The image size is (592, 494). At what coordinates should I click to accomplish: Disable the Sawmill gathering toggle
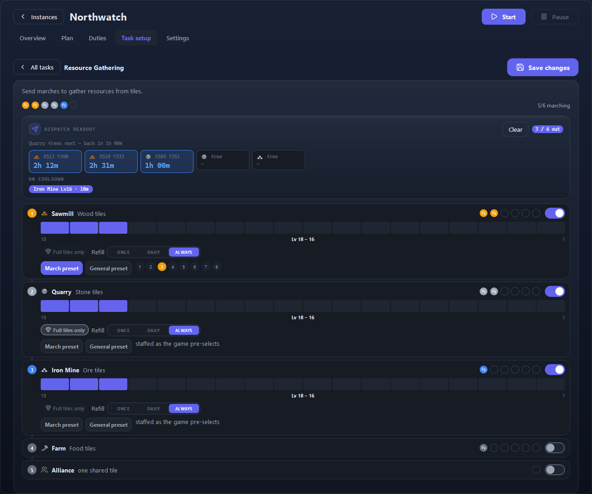pos(555,213)
